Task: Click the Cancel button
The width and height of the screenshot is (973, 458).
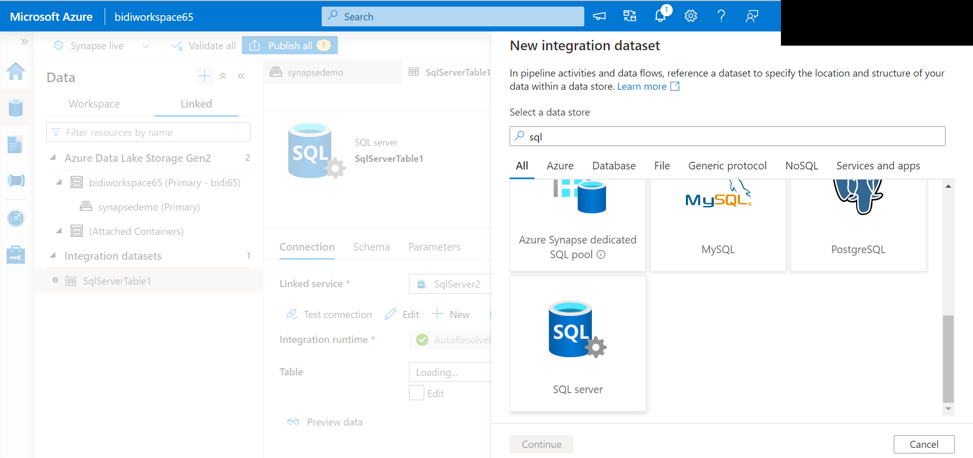Action: pos(924,444)
